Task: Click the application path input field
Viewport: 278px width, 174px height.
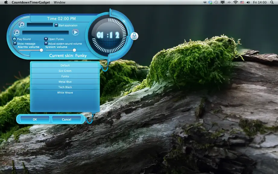Action: [40, 25]
